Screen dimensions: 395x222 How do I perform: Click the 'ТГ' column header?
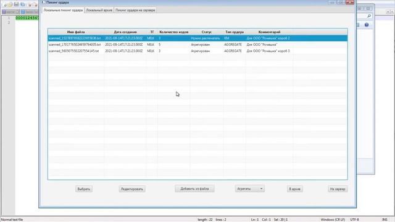152,32
